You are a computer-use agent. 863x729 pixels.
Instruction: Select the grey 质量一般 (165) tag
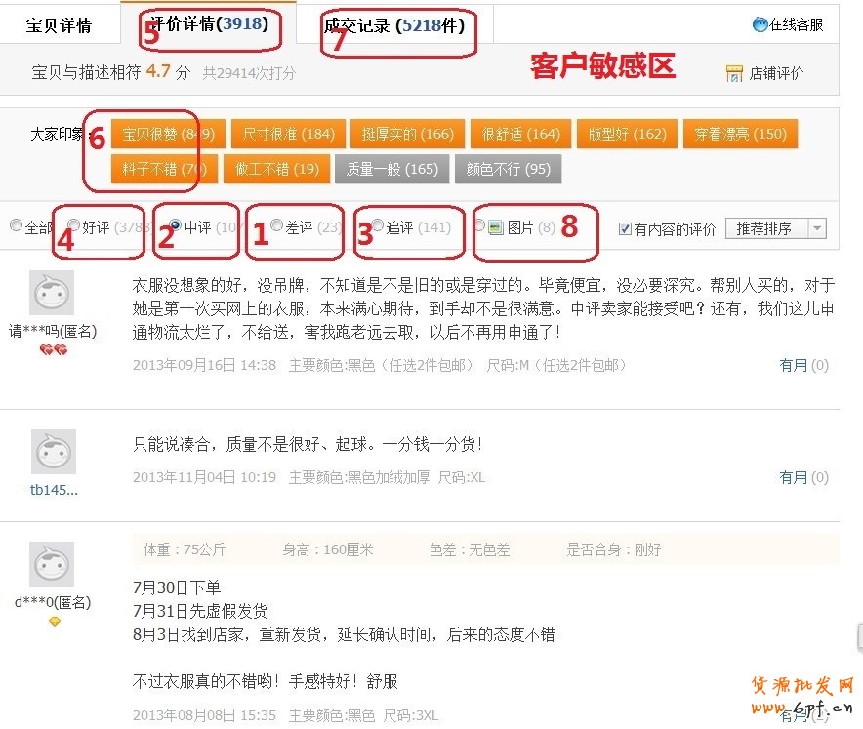pos(391,169)
